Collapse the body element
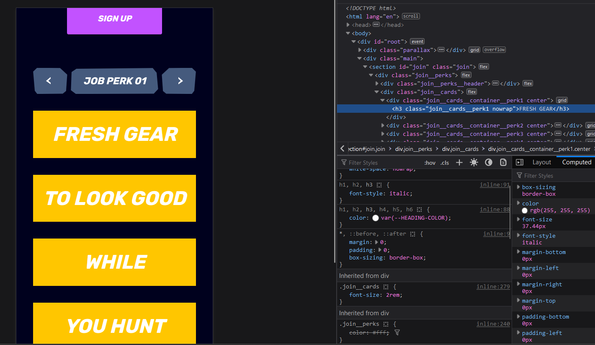 348,33
